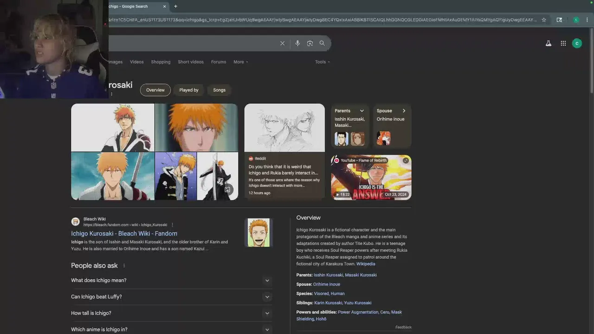594x334 pixels.
Task: Open Visored species link
Action: (321, 294)
